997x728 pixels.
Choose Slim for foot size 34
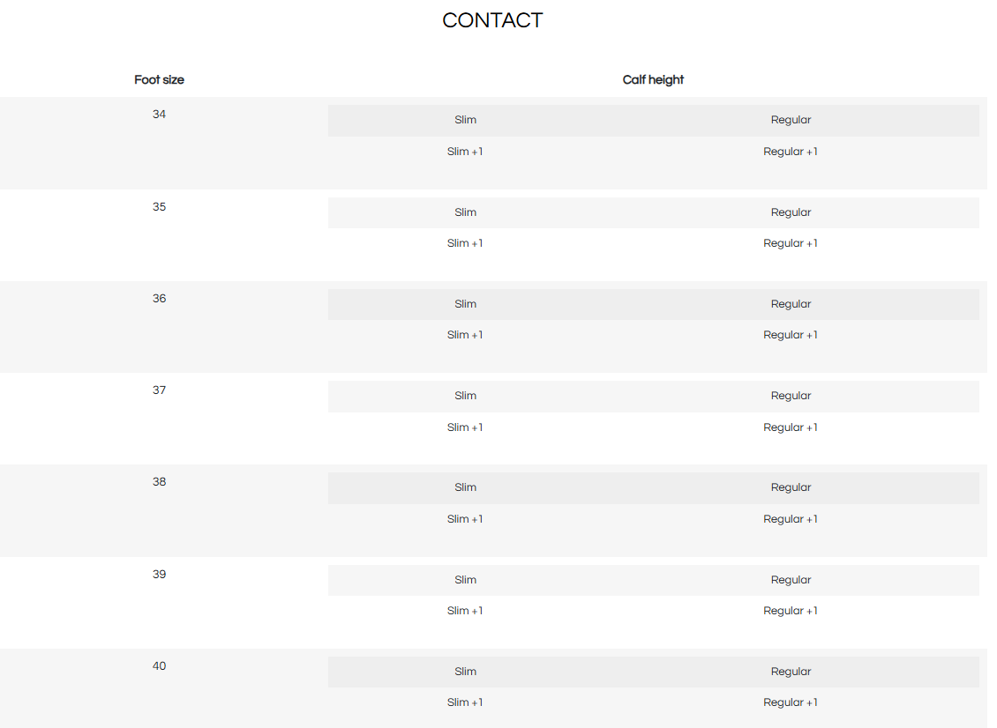click(x=466, y=120)
